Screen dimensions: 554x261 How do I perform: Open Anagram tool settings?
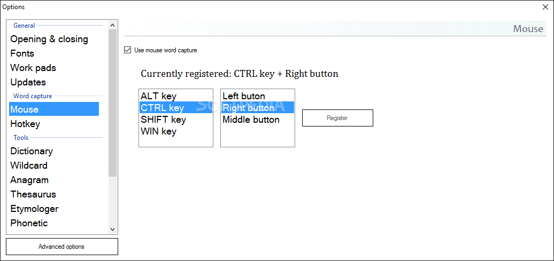29,180
